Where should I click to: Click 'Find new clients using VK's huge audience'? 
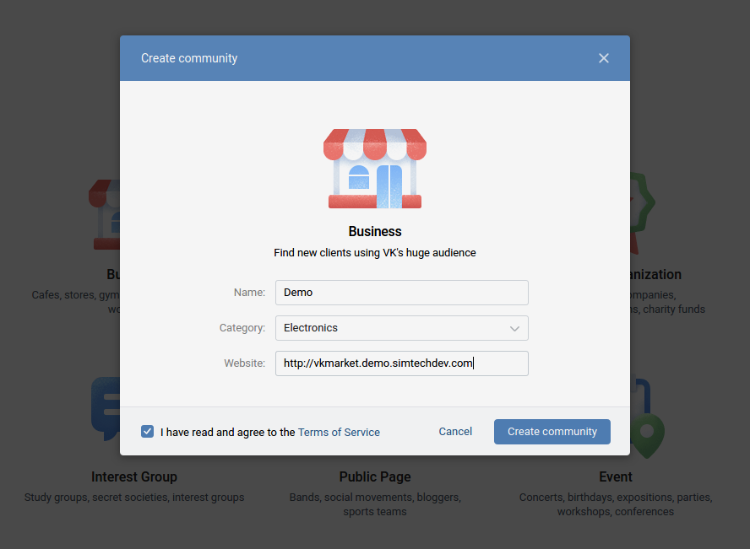click(x=375, y=252)
